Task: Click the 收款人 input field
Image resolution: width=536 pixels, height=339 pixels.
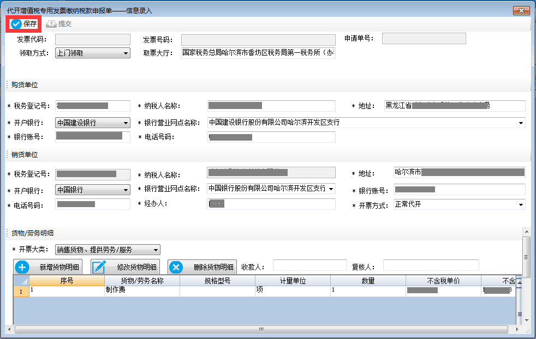Action: pyautogui.click(x=310, y=265)
